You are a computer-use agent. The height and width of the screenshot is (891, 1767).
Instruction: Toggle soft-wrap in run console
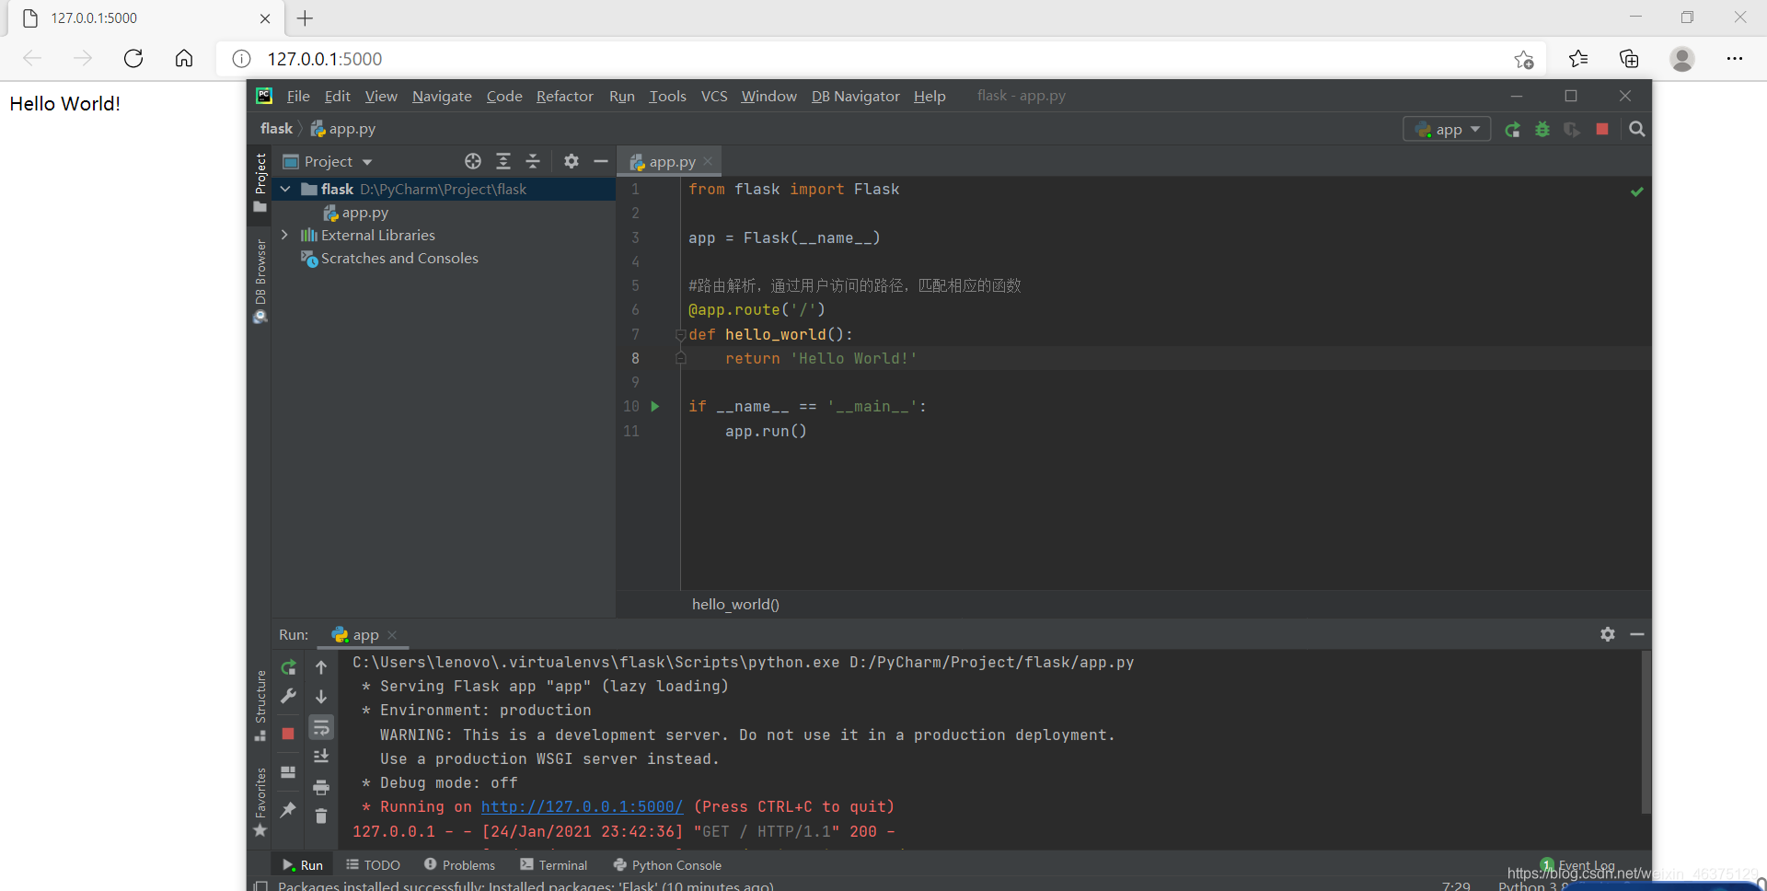pos(321,727)
